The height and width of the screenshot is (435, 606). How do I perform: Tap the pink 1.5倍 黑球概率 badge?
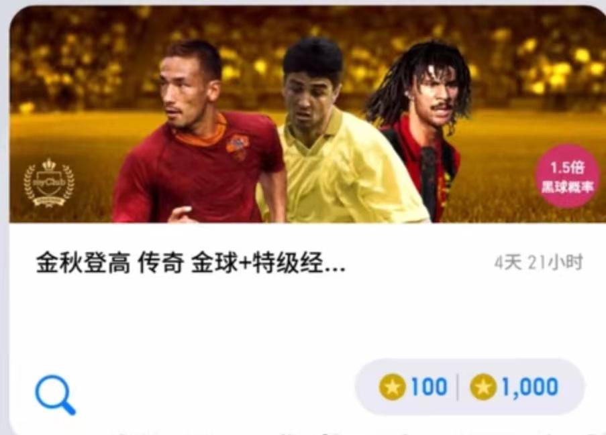[567, 177]
